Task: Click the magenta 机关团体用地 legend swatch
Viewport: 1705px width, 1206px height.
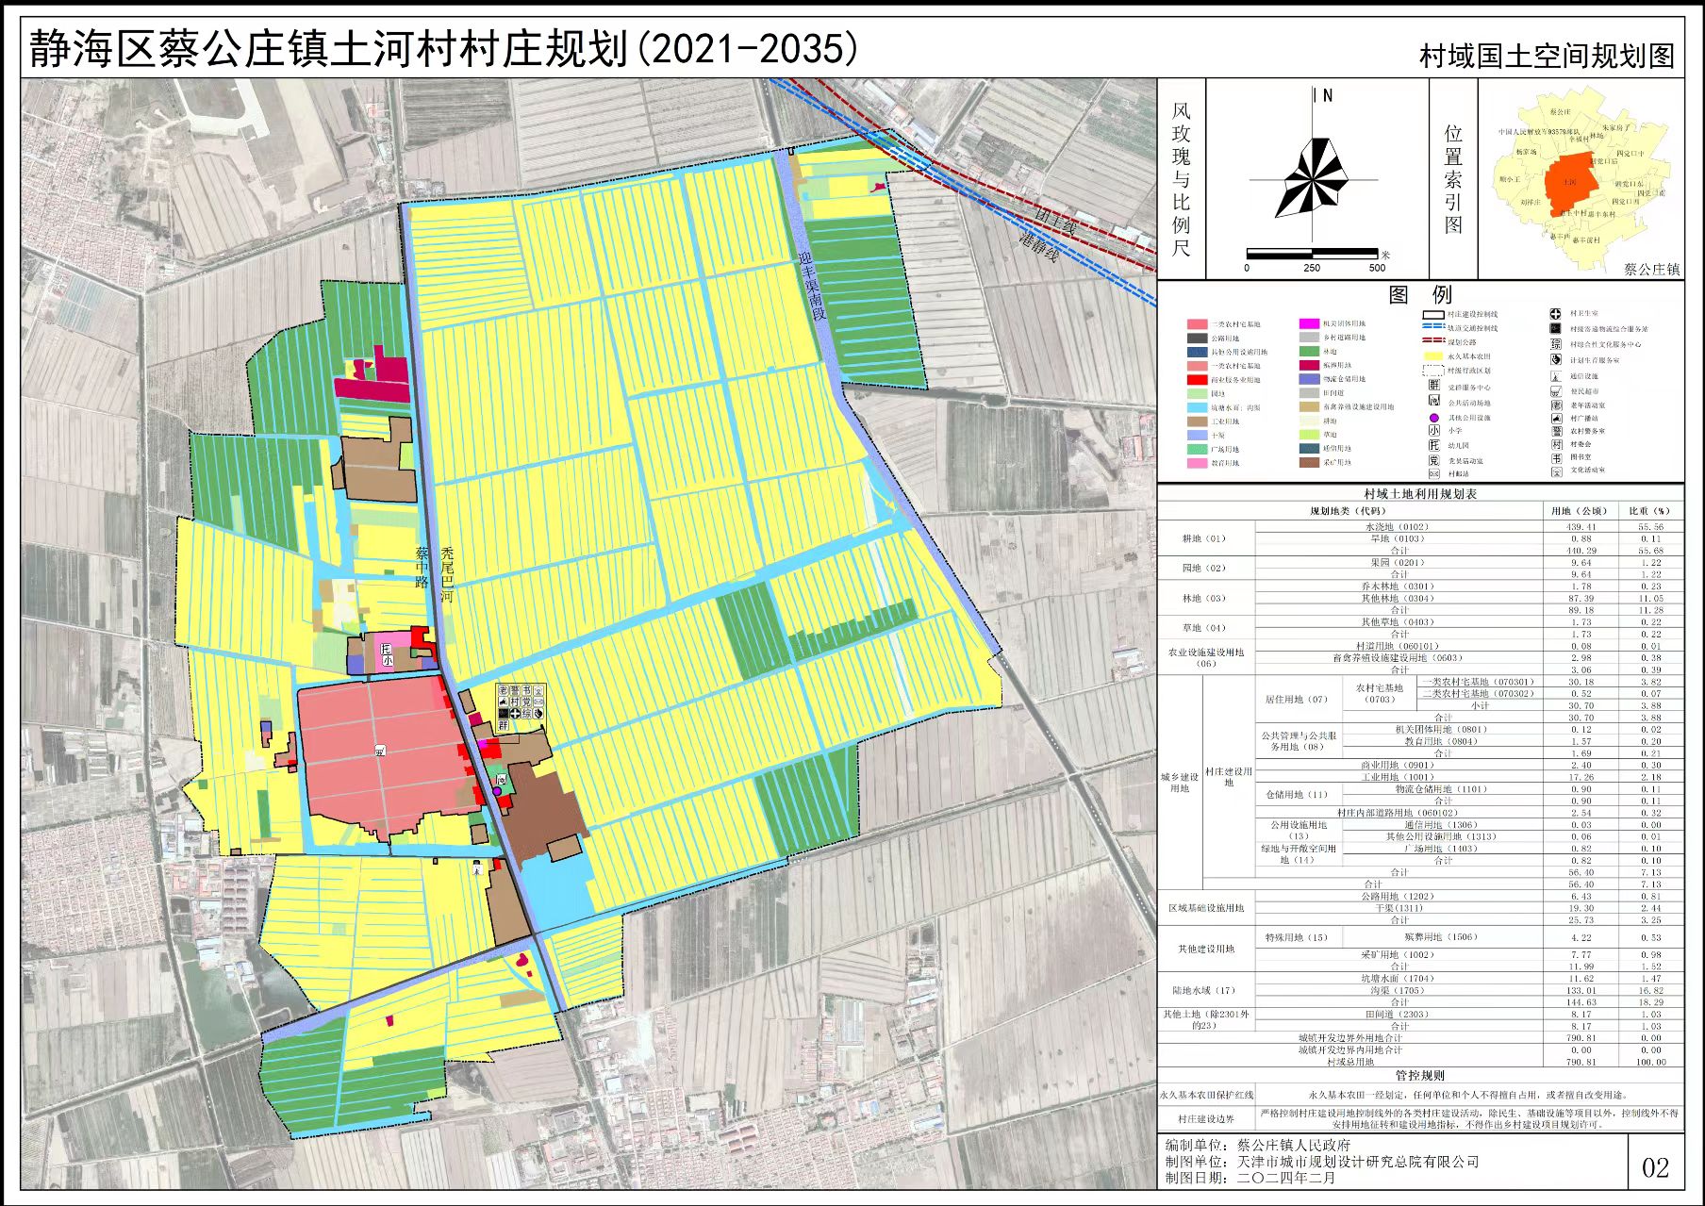Action: 1309,323
